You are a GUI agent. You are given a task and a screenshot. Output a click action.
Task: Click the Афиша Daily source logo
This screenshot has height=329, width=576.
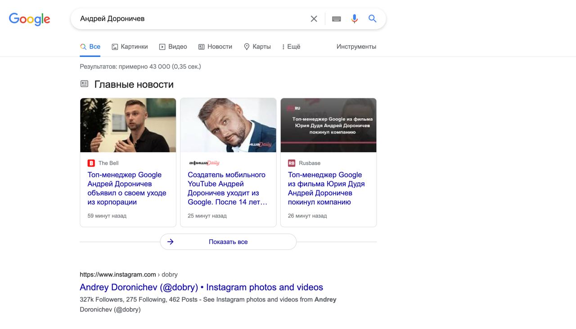point(204,163)
